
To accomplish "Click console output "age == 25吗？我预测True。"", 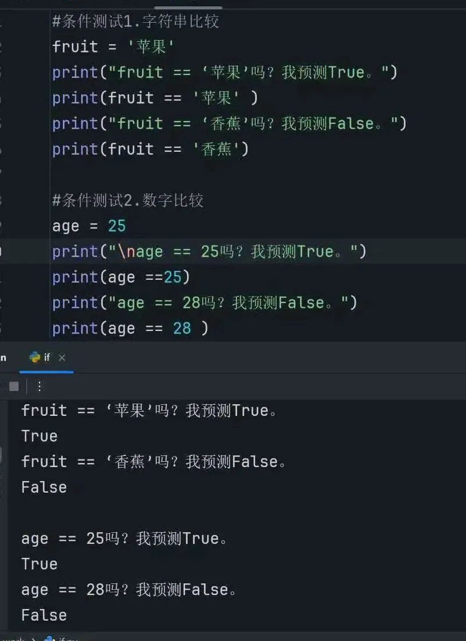I will coord(124,539).
